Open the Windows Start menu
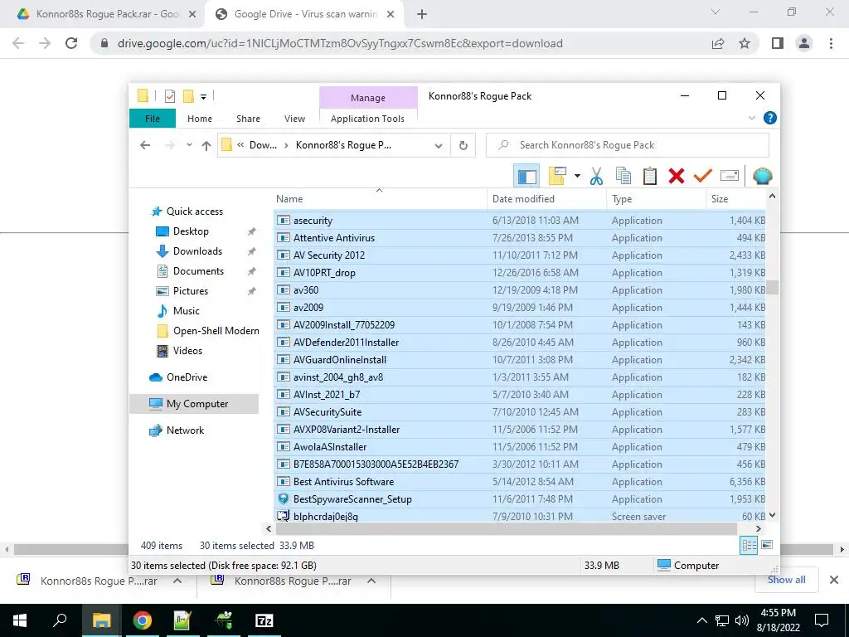 20,620
